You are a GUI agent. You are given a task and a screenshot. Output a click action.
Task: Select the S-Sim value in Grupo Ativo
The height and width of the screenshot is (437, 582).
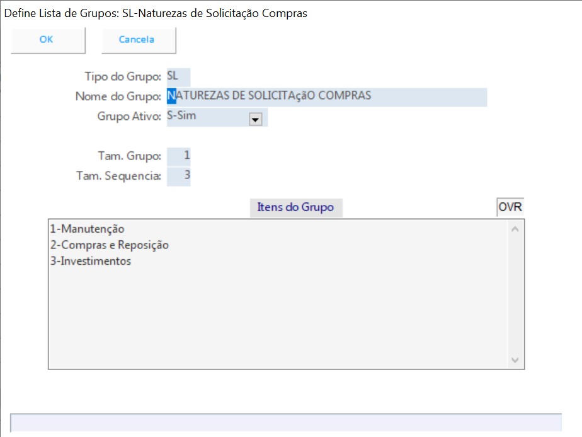pos(207,117)
